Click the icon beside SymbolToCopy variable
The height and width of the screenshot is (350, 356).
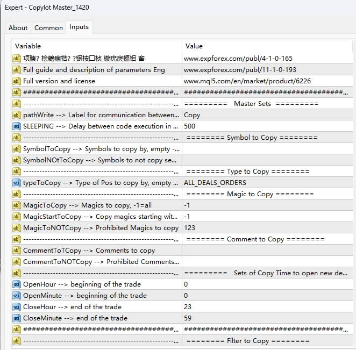pyautogui.click(x=16, y=149)
